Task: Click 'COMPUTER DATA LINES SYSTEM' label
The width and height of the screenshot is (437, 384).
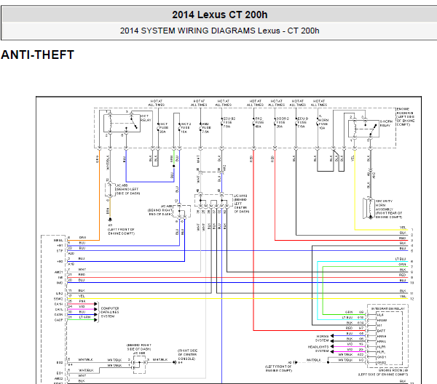Action: tap(110, 312)
